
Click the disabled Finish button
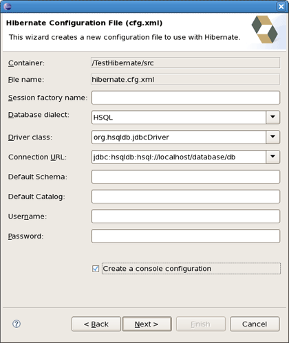coord(201,324)
